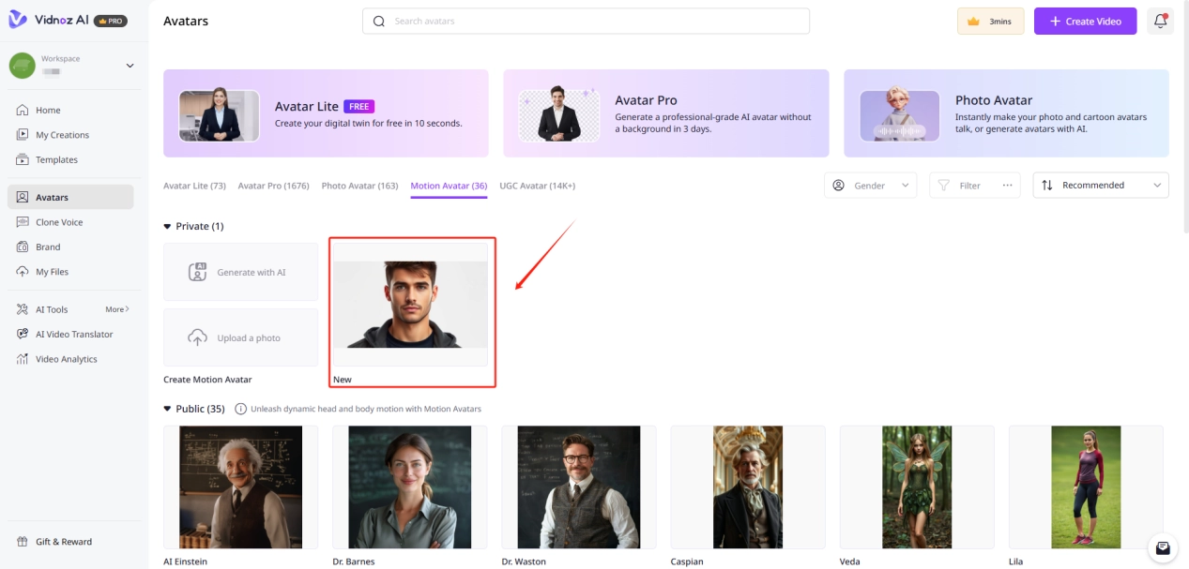Screen dimensions: 1189x569
Task: Collapse the Public (35) section
Action: point(168,409)
